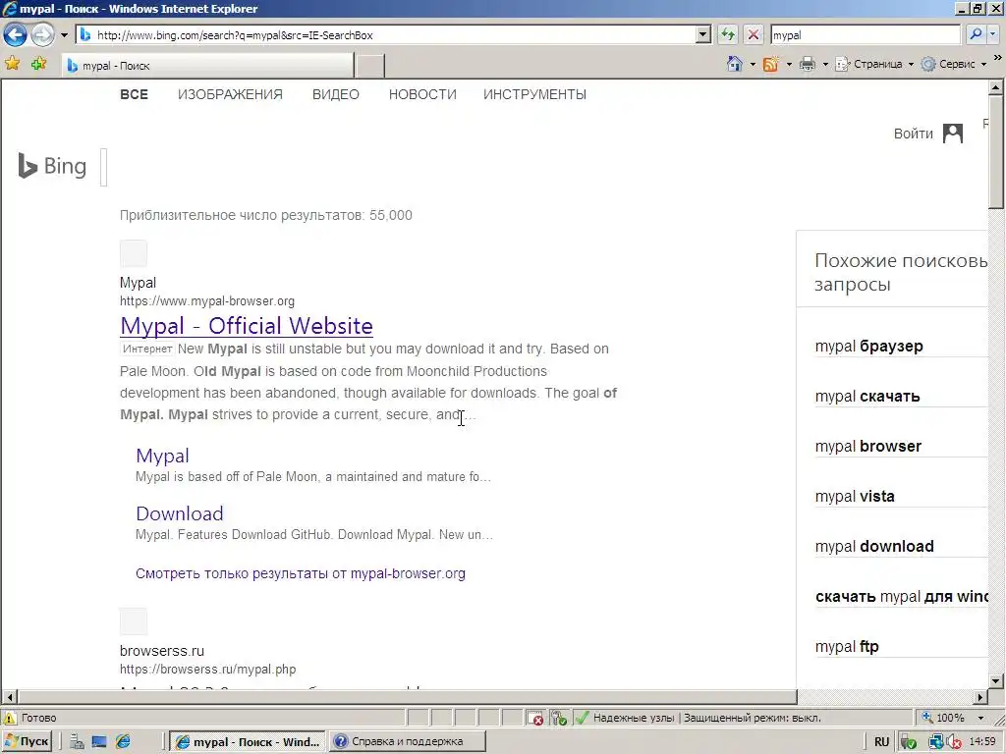The height and width of the screenshot is (754, 1006).
Task: Click vertical scrollbar down arrow
Action: 996,681
